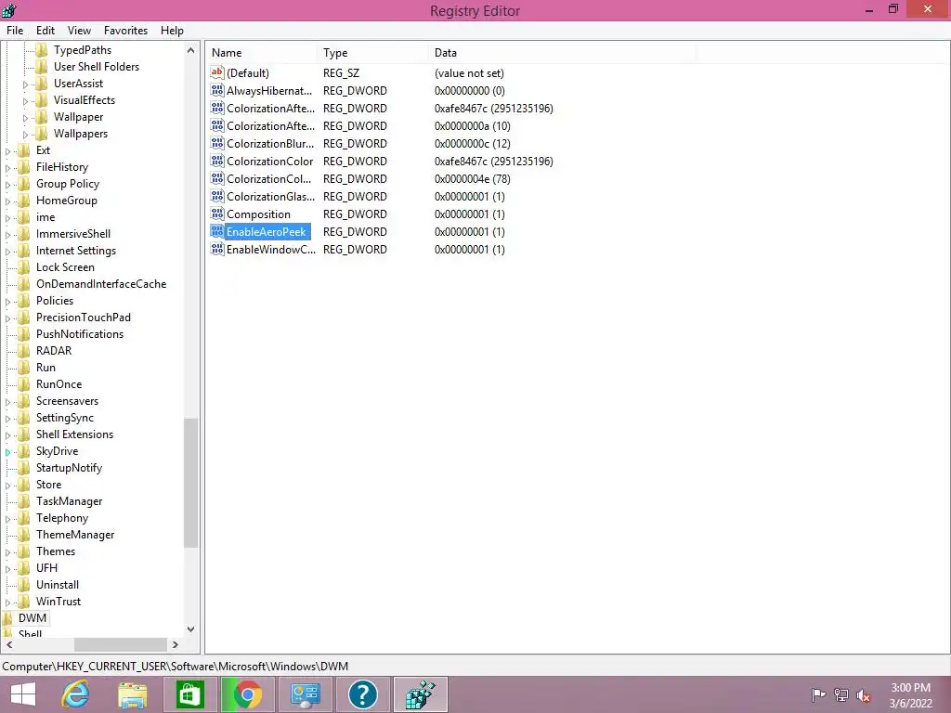Click the ColorizationColor DWORD icon
This screenshot has height=713, width=951.
pyautogui.click(x=217, y=161)
